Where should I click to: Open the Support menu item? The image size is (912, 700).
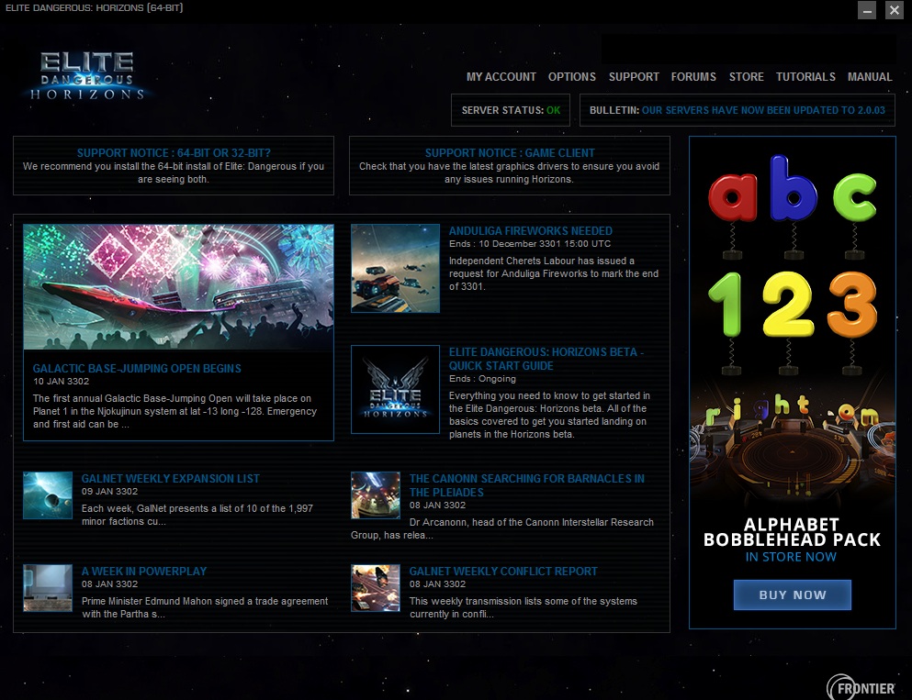pos(634,77)
